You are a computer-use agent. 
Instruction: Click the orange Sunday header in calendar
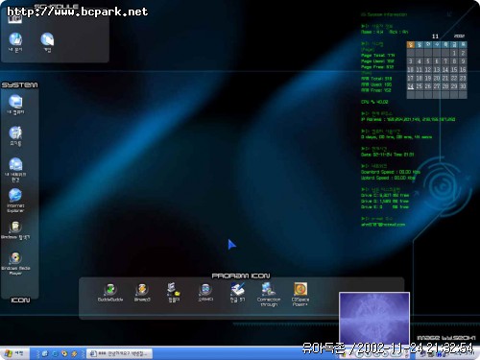411,45
